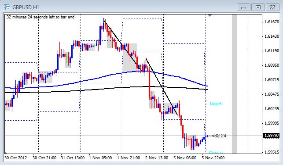
Task: Click the GBPUSD chart window icon
Action: pyautogui.click(x=7, y=7)
